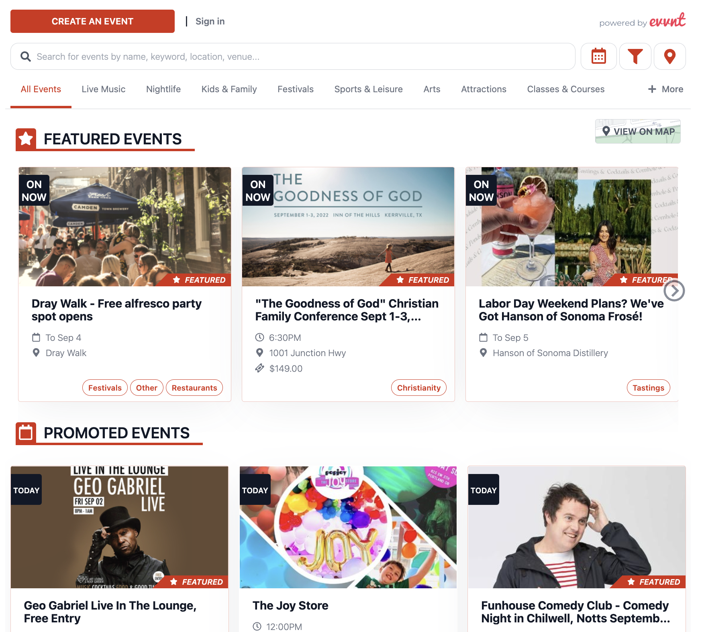Open the Classes & Courses tab
The image size is (702, 632).
point(565,89)
